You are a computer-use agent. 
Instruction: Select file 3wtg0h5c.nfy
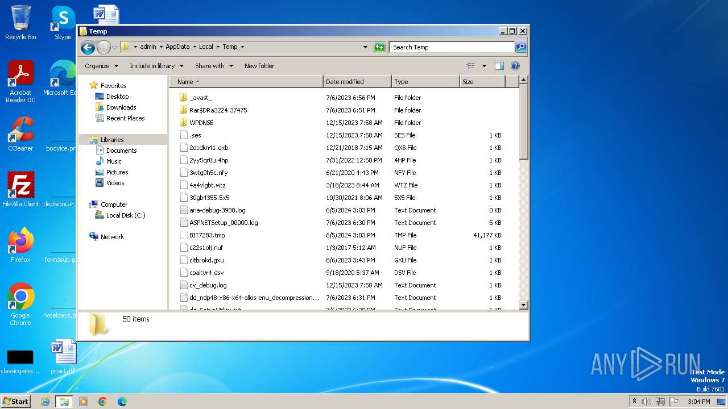(208, 173)
